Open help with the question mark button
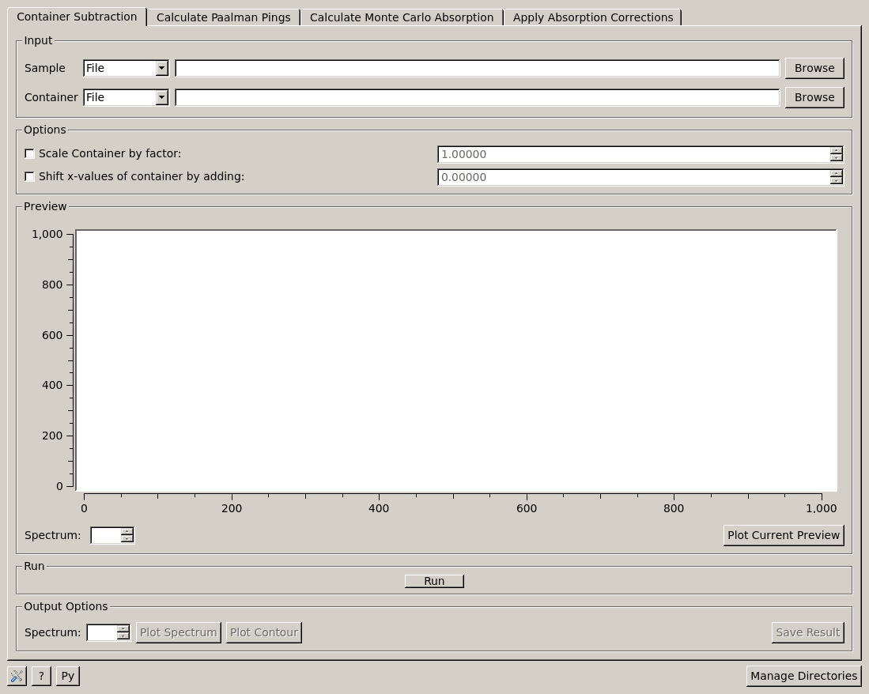The height and width of the screenshot is (694, 869). pyautogui.click(x=41, y=676)
